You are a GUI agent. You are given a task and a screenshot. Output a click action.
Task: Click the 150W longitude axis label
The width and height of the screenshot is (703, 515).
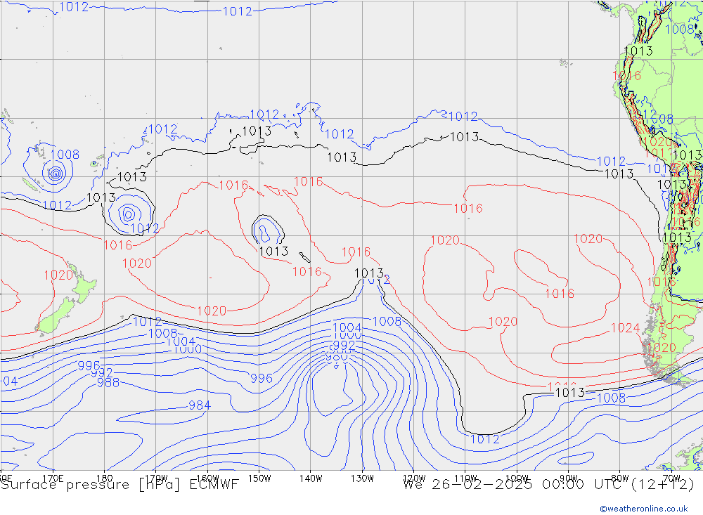(259, 477)
